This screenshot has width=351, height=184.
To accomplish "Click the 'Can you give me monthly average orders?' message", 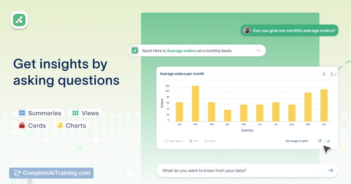I will [x=289, y=30].
